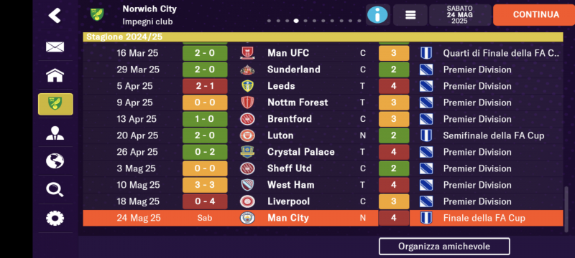
Task: Open the hamburger menu button
Action: [410, 15]
